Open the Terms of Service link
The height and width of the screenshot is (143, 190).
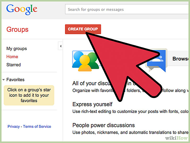click(x=37, y=126)
